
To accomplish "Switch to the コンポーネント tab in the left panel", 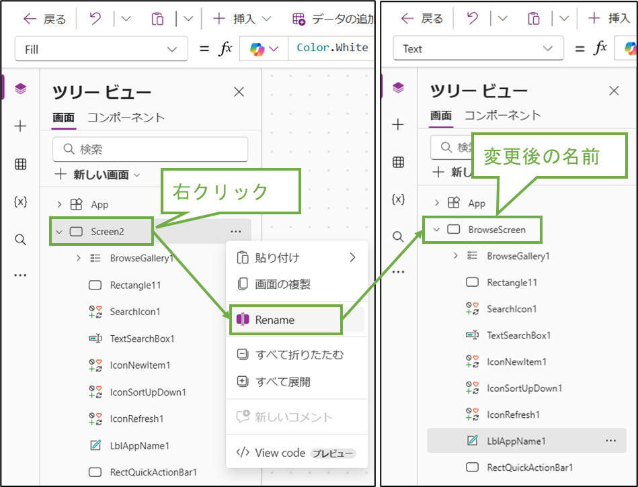I will (x=126, y=118).
